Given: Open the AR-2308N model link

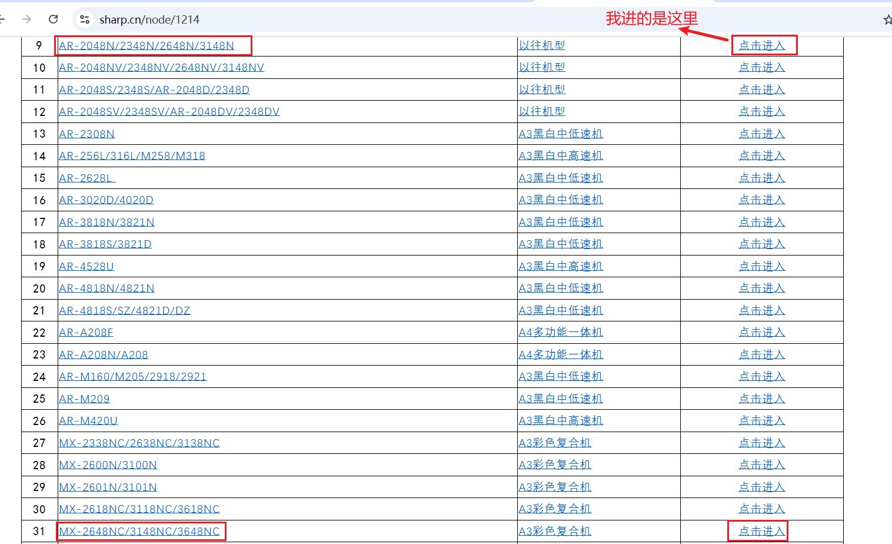Looking at the screenshot, I should 86,134.
